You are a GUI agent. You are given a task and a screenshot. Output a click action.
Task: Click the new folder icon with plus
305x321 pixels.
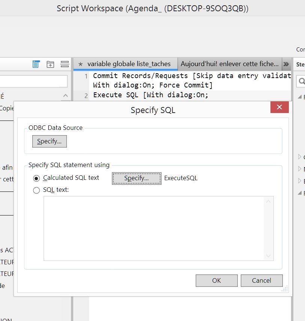pyautogui.click(x=50, y=64)
